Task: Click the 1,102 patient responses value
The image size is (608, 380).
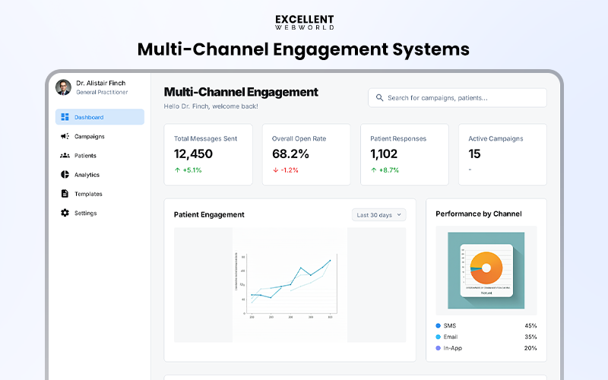Action: (x=384, y=154)
